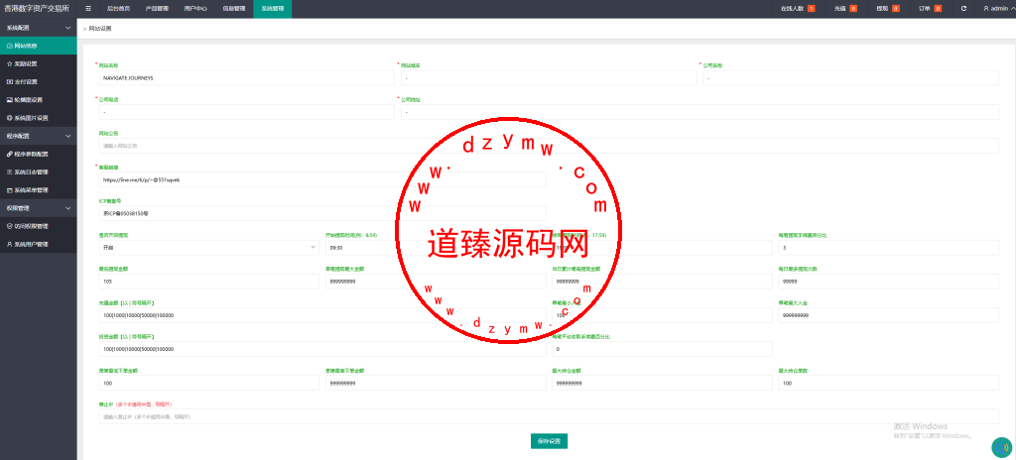
Task: Switch to 用户中心 top tab
Action: coord(195,8)
